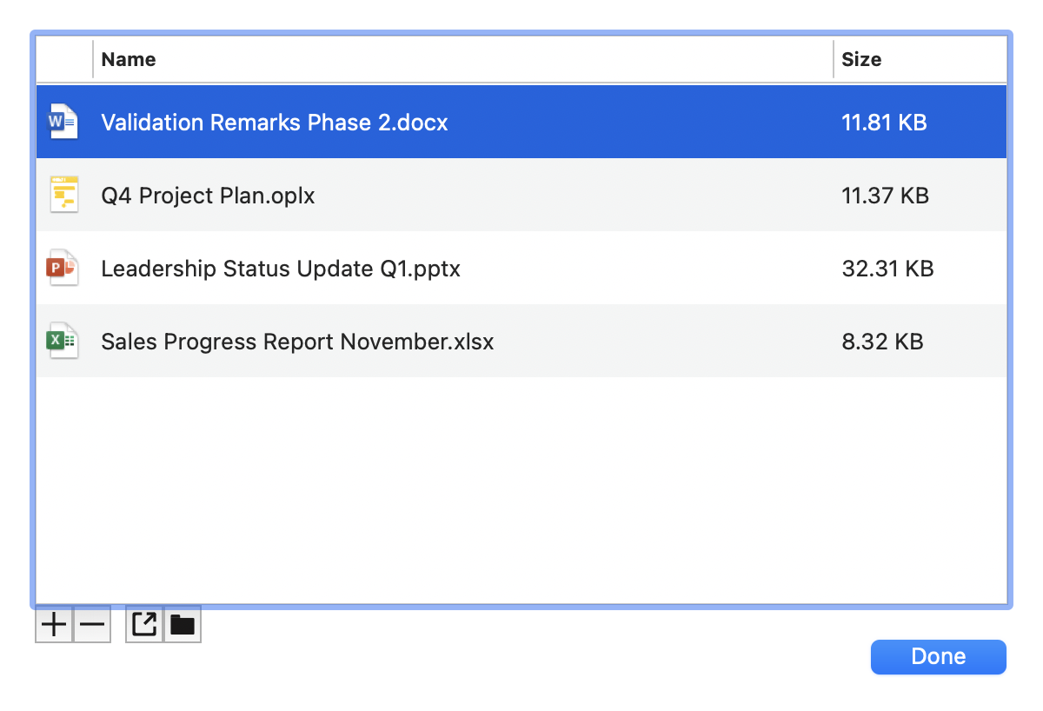The image size is (1043, 711).
Task: Select Leadership Status Update Q1.pptx
Action: pos(281,269)
